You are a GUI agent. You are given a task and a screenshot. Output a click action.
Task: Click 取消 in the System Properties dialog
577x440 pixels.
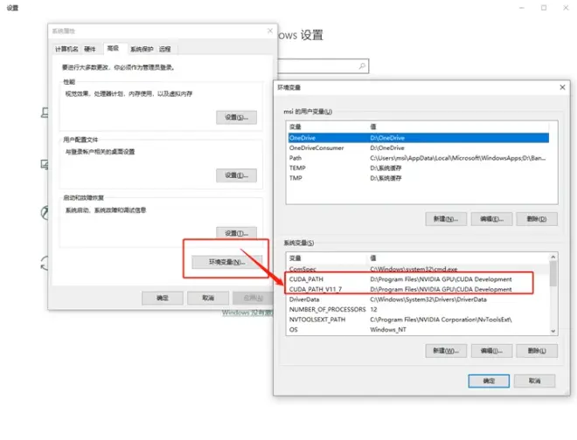click(x=208, y=298)
